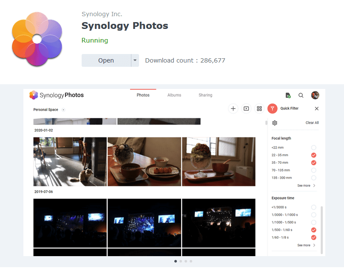This screenshot has height=274, width=344.
Task: Open the cat in sunlight photo
Action: coord(70,162)
